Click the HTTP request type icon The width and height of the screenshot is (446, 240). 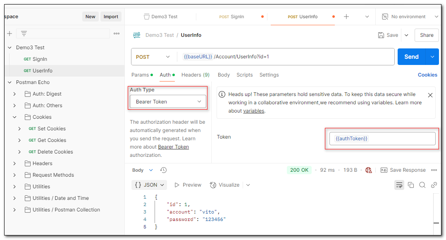[x=137, y=35]
